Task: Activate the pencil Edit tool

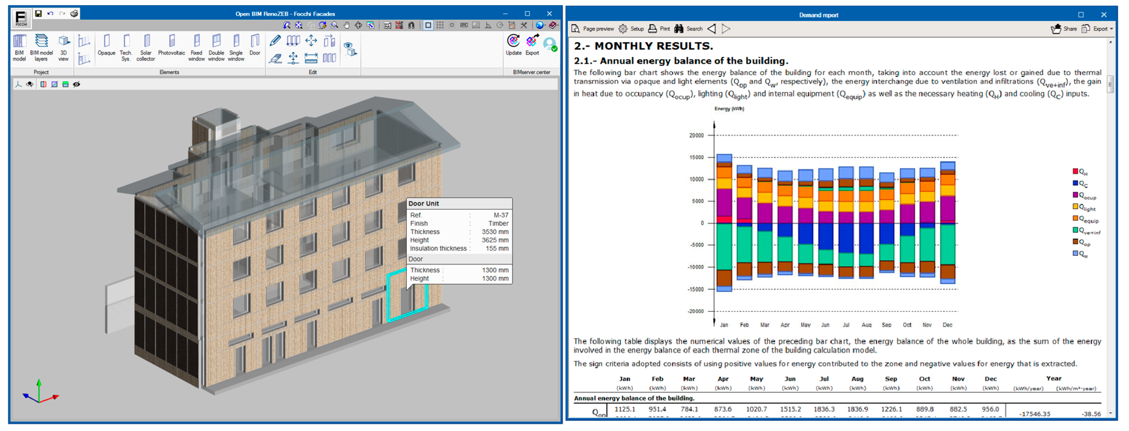Action: click(275, 41)
